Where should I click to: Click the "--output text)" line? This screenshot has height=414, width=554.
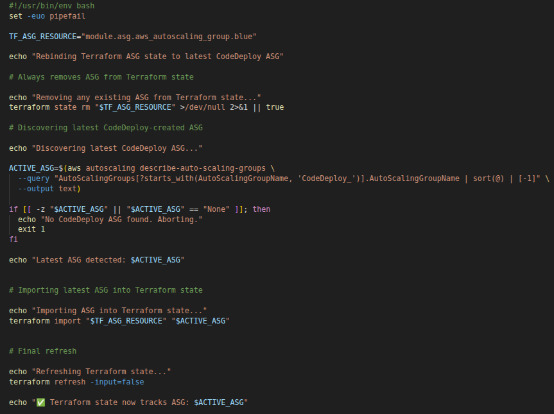[x=49, y=189]
